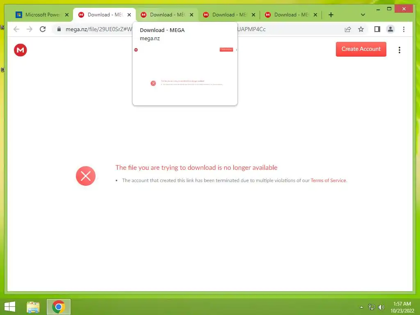
Task: Close the Chrome window
Action: (x=404, y=9)
